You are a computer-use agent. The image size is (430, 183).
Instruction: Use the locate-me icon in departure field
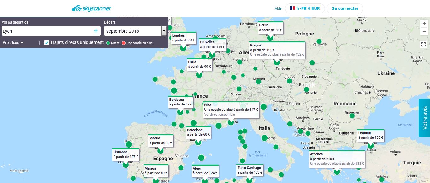(x=96, y=31)
